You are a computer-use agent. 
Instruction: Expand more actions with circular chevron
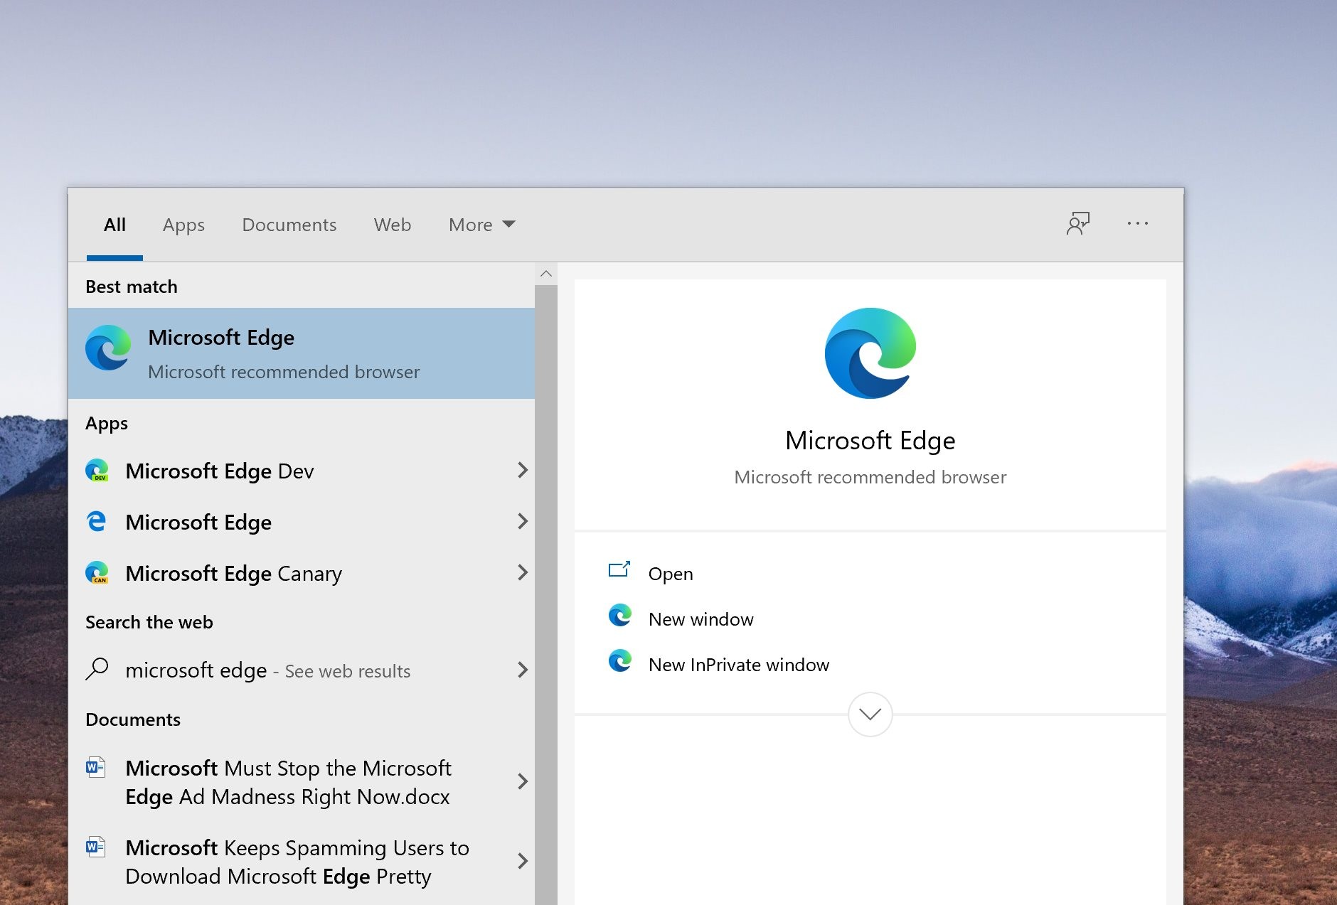click(870, 714)
